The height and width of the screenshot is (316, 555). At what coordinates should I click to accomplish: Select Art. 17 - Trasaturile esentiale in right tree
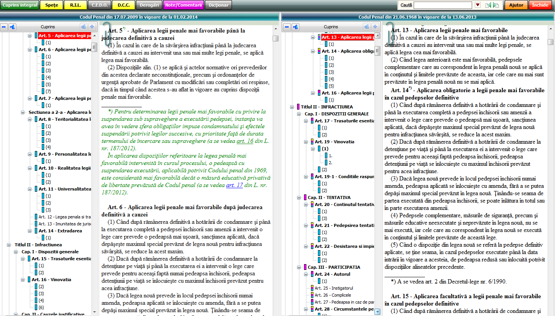coord(344,121)
